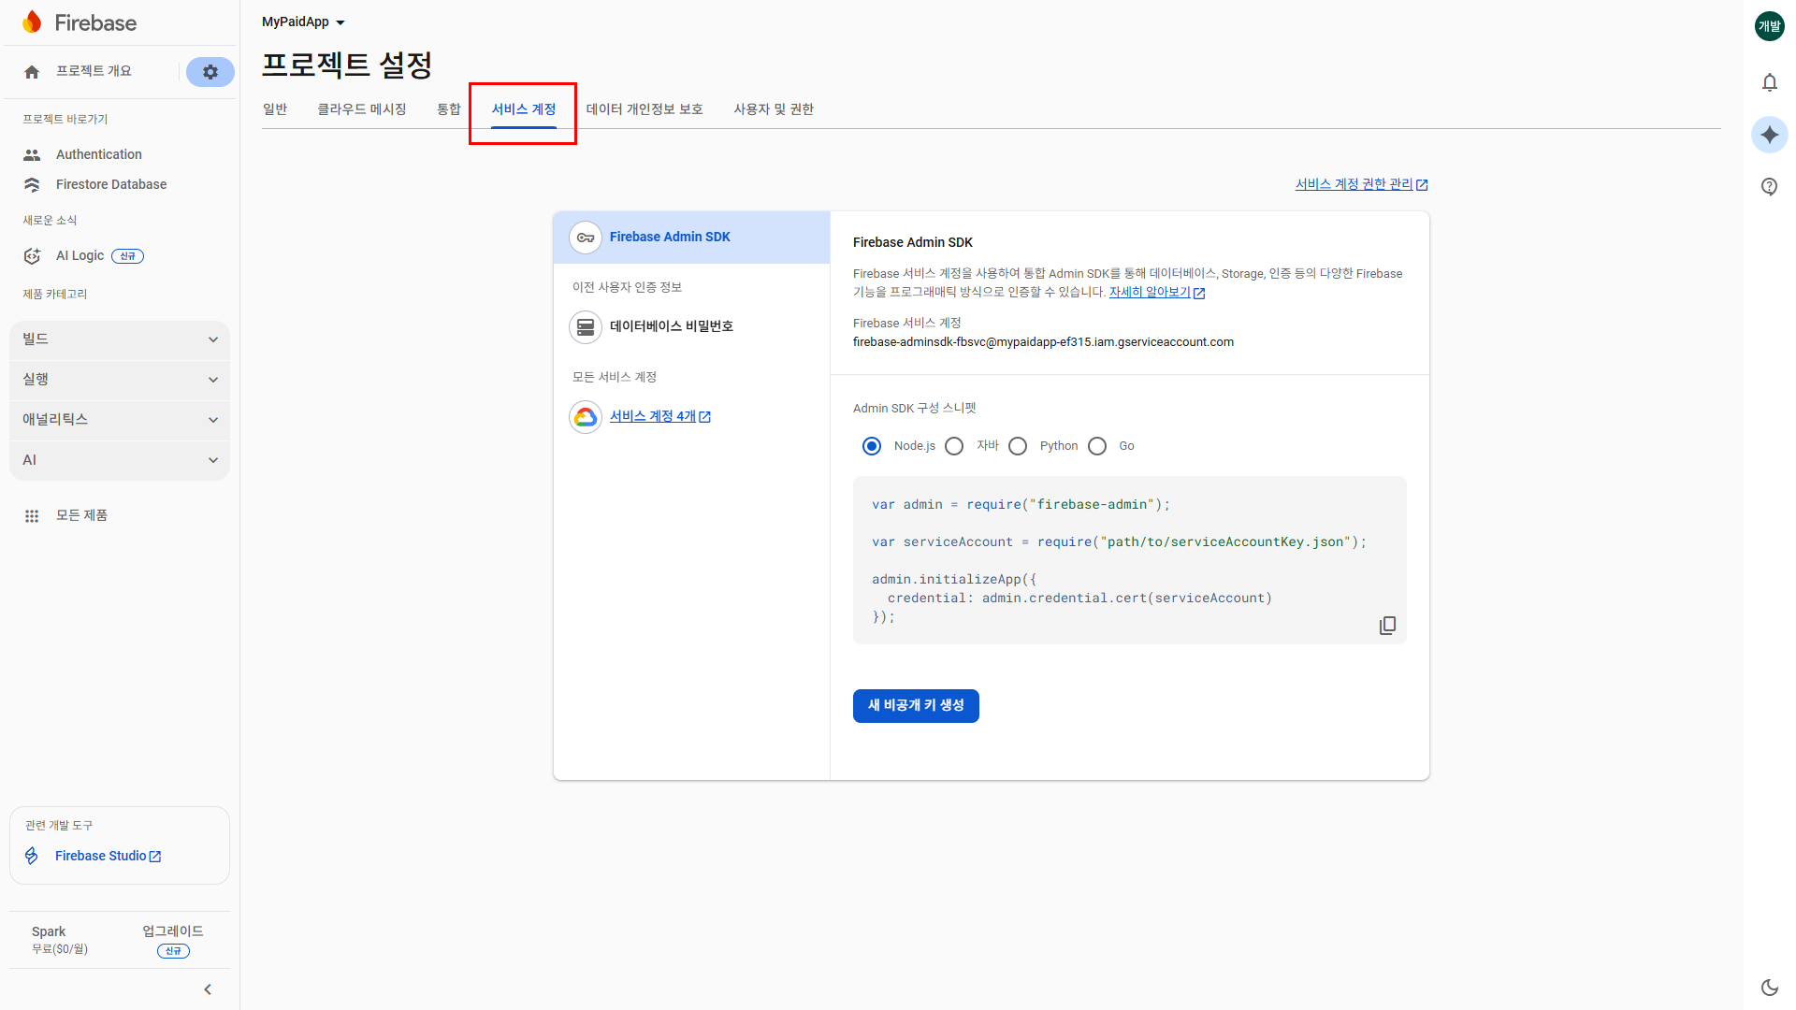The height and width of the screenshot is (1010, 1796).
Task: Select the Go radio button
Action: pyautogui.click(x=1097, y=446)
